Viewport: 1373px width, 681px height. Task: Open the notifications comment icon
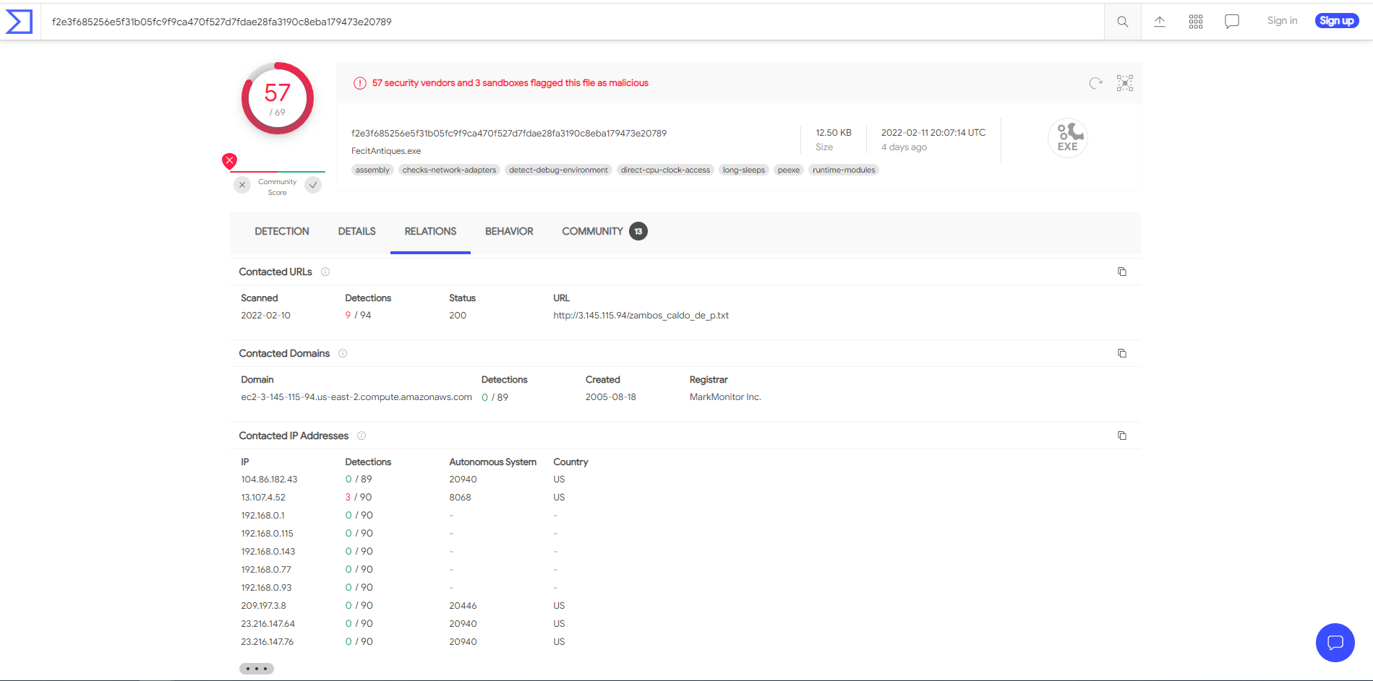[x=1231, y=22]
